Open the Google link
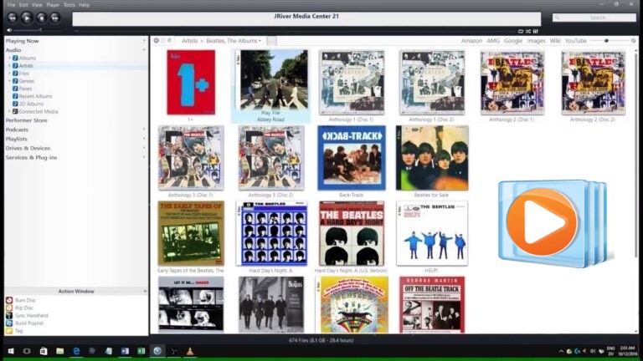643x361 pixels. point(513,41)
